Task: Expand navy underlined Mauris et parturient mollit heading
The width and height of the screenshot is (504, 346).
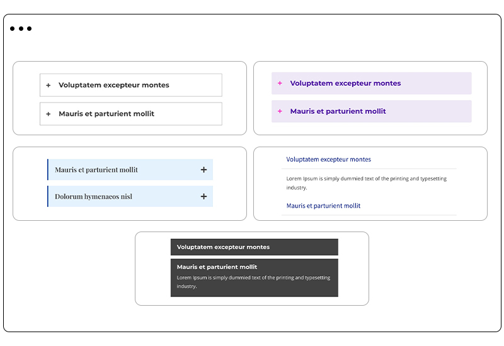Action: [x=323, y=206]
